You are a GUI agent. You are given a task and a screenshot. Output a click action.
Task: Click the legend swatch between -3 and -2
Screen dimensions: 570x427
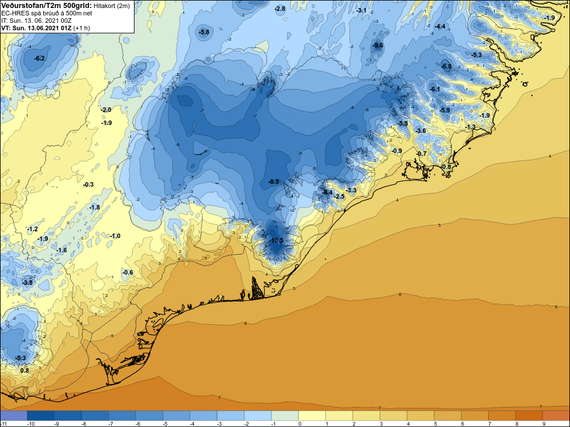231,416
